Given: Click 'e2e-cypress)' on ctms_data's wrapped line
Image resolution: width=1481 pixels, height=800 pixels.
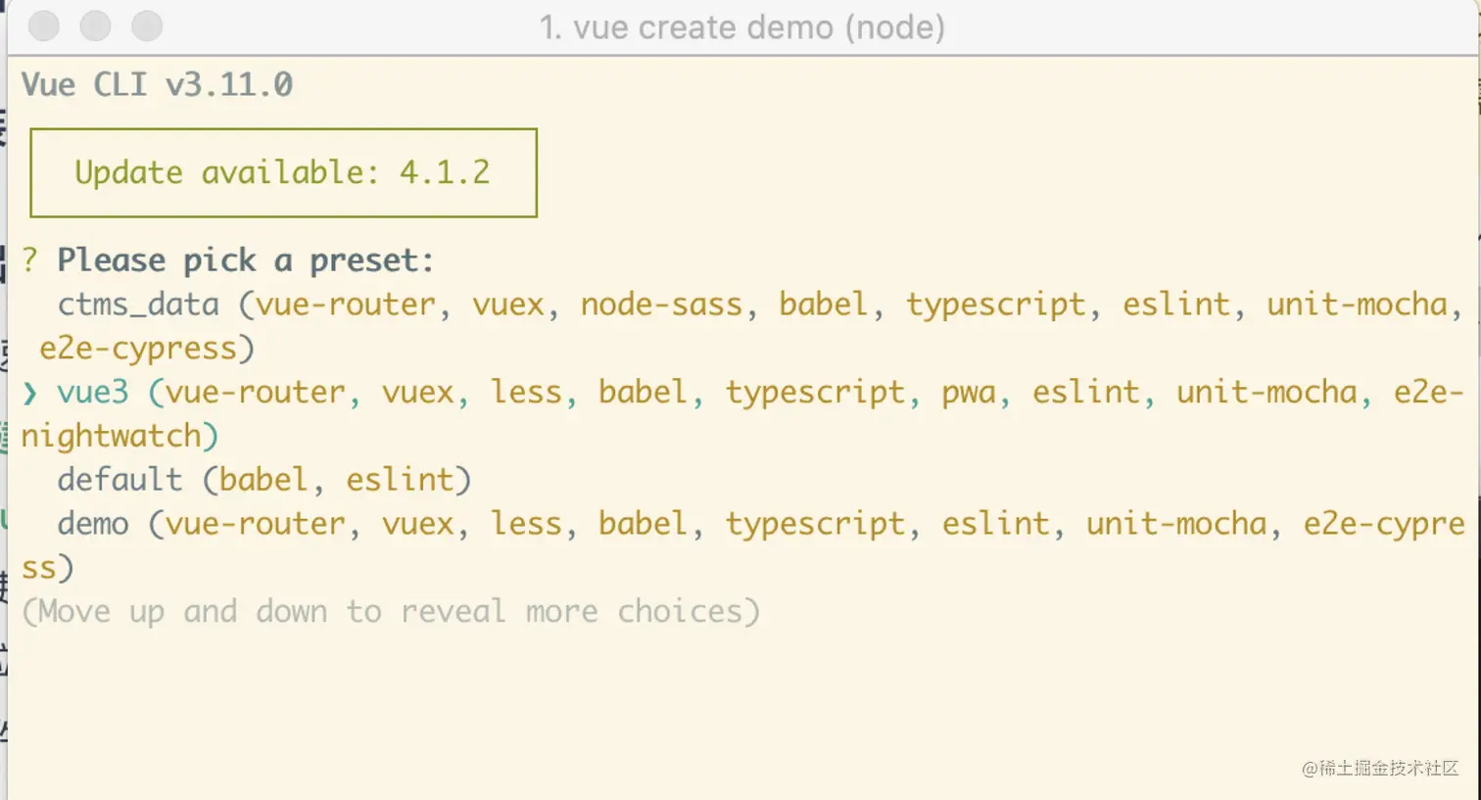Looking at the screenshot, I should click(x=147, y=349).
